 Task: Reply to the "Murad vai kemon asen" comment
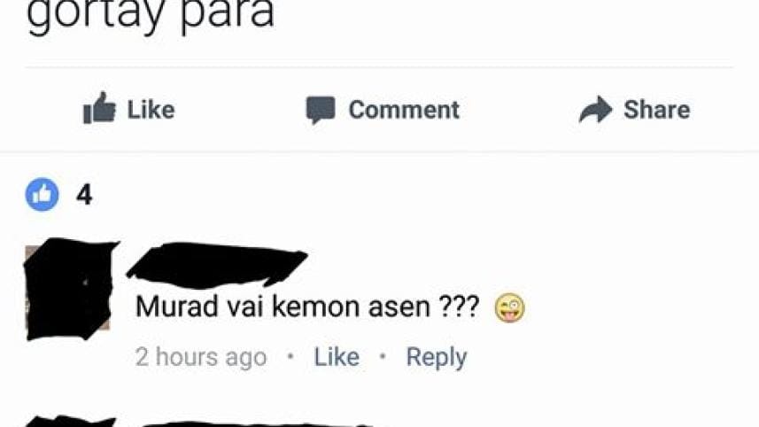(x=437, y=358)
